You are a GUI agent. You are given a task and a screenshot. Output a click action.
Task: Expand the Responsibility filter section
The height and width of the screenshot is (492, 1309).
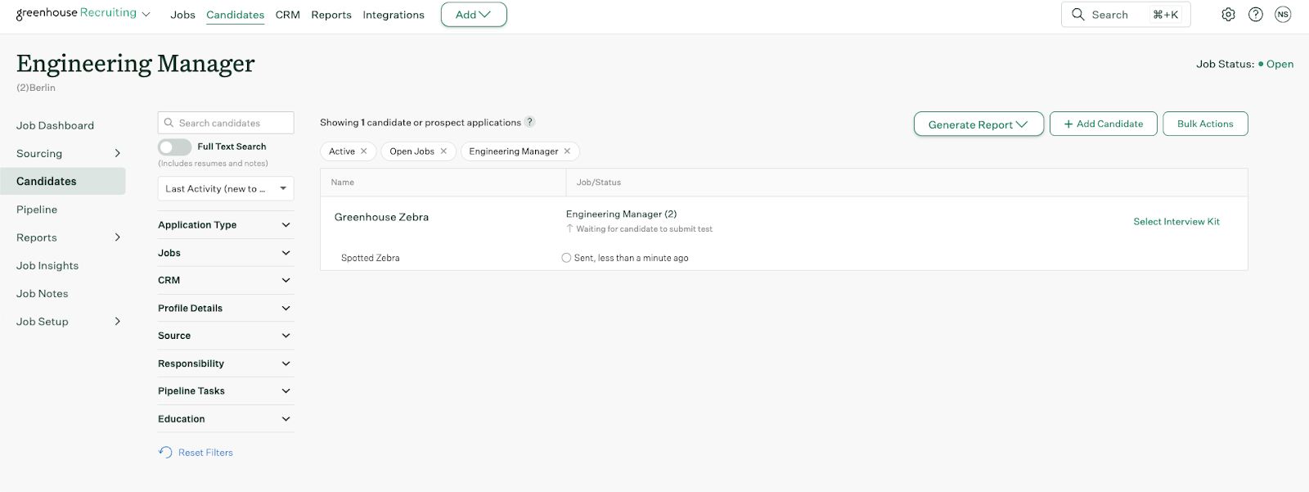point(225,363)
